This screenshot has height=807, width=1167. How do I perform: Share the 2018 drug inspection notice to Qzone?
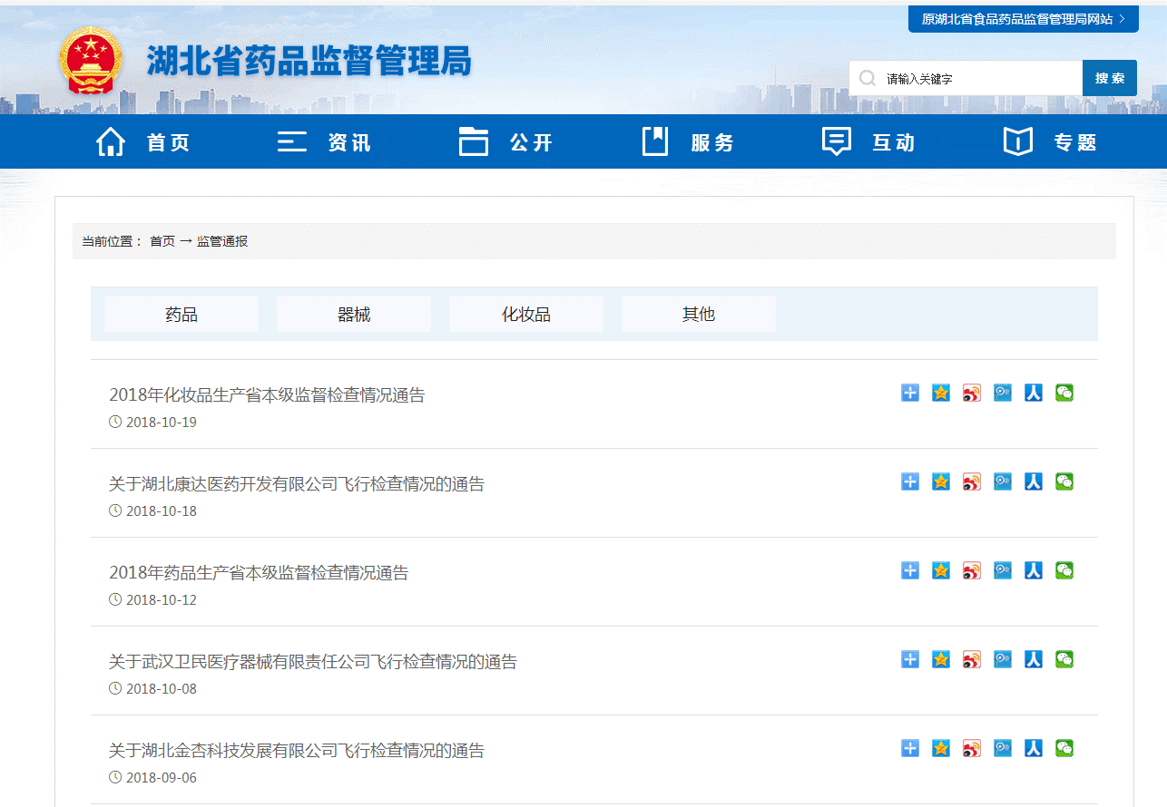(x=941, y=570)
